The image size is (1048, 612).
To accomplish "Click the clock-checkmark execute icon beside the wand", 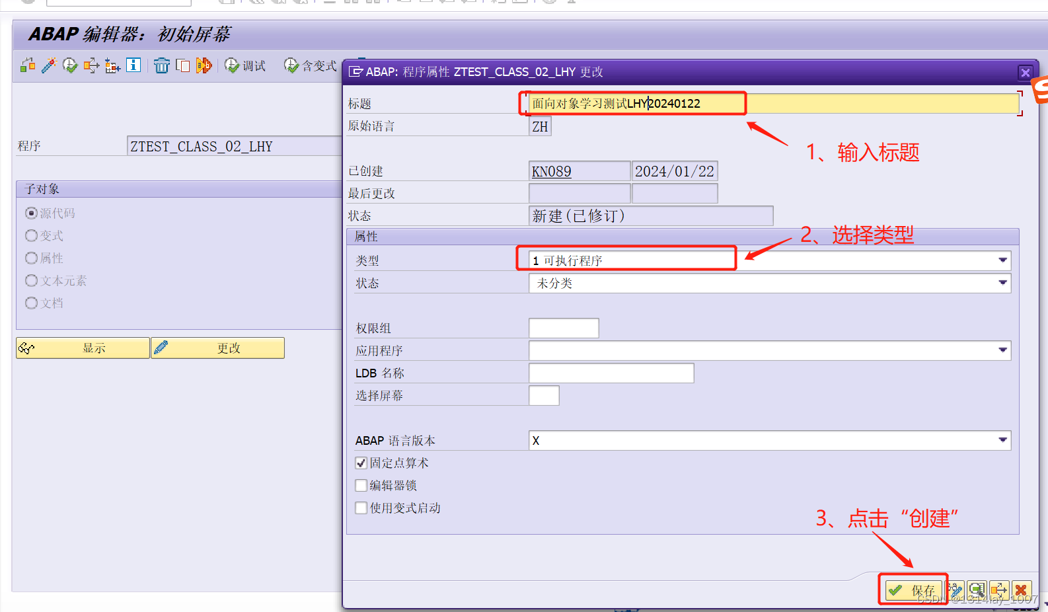I will (x=70, y=65).
